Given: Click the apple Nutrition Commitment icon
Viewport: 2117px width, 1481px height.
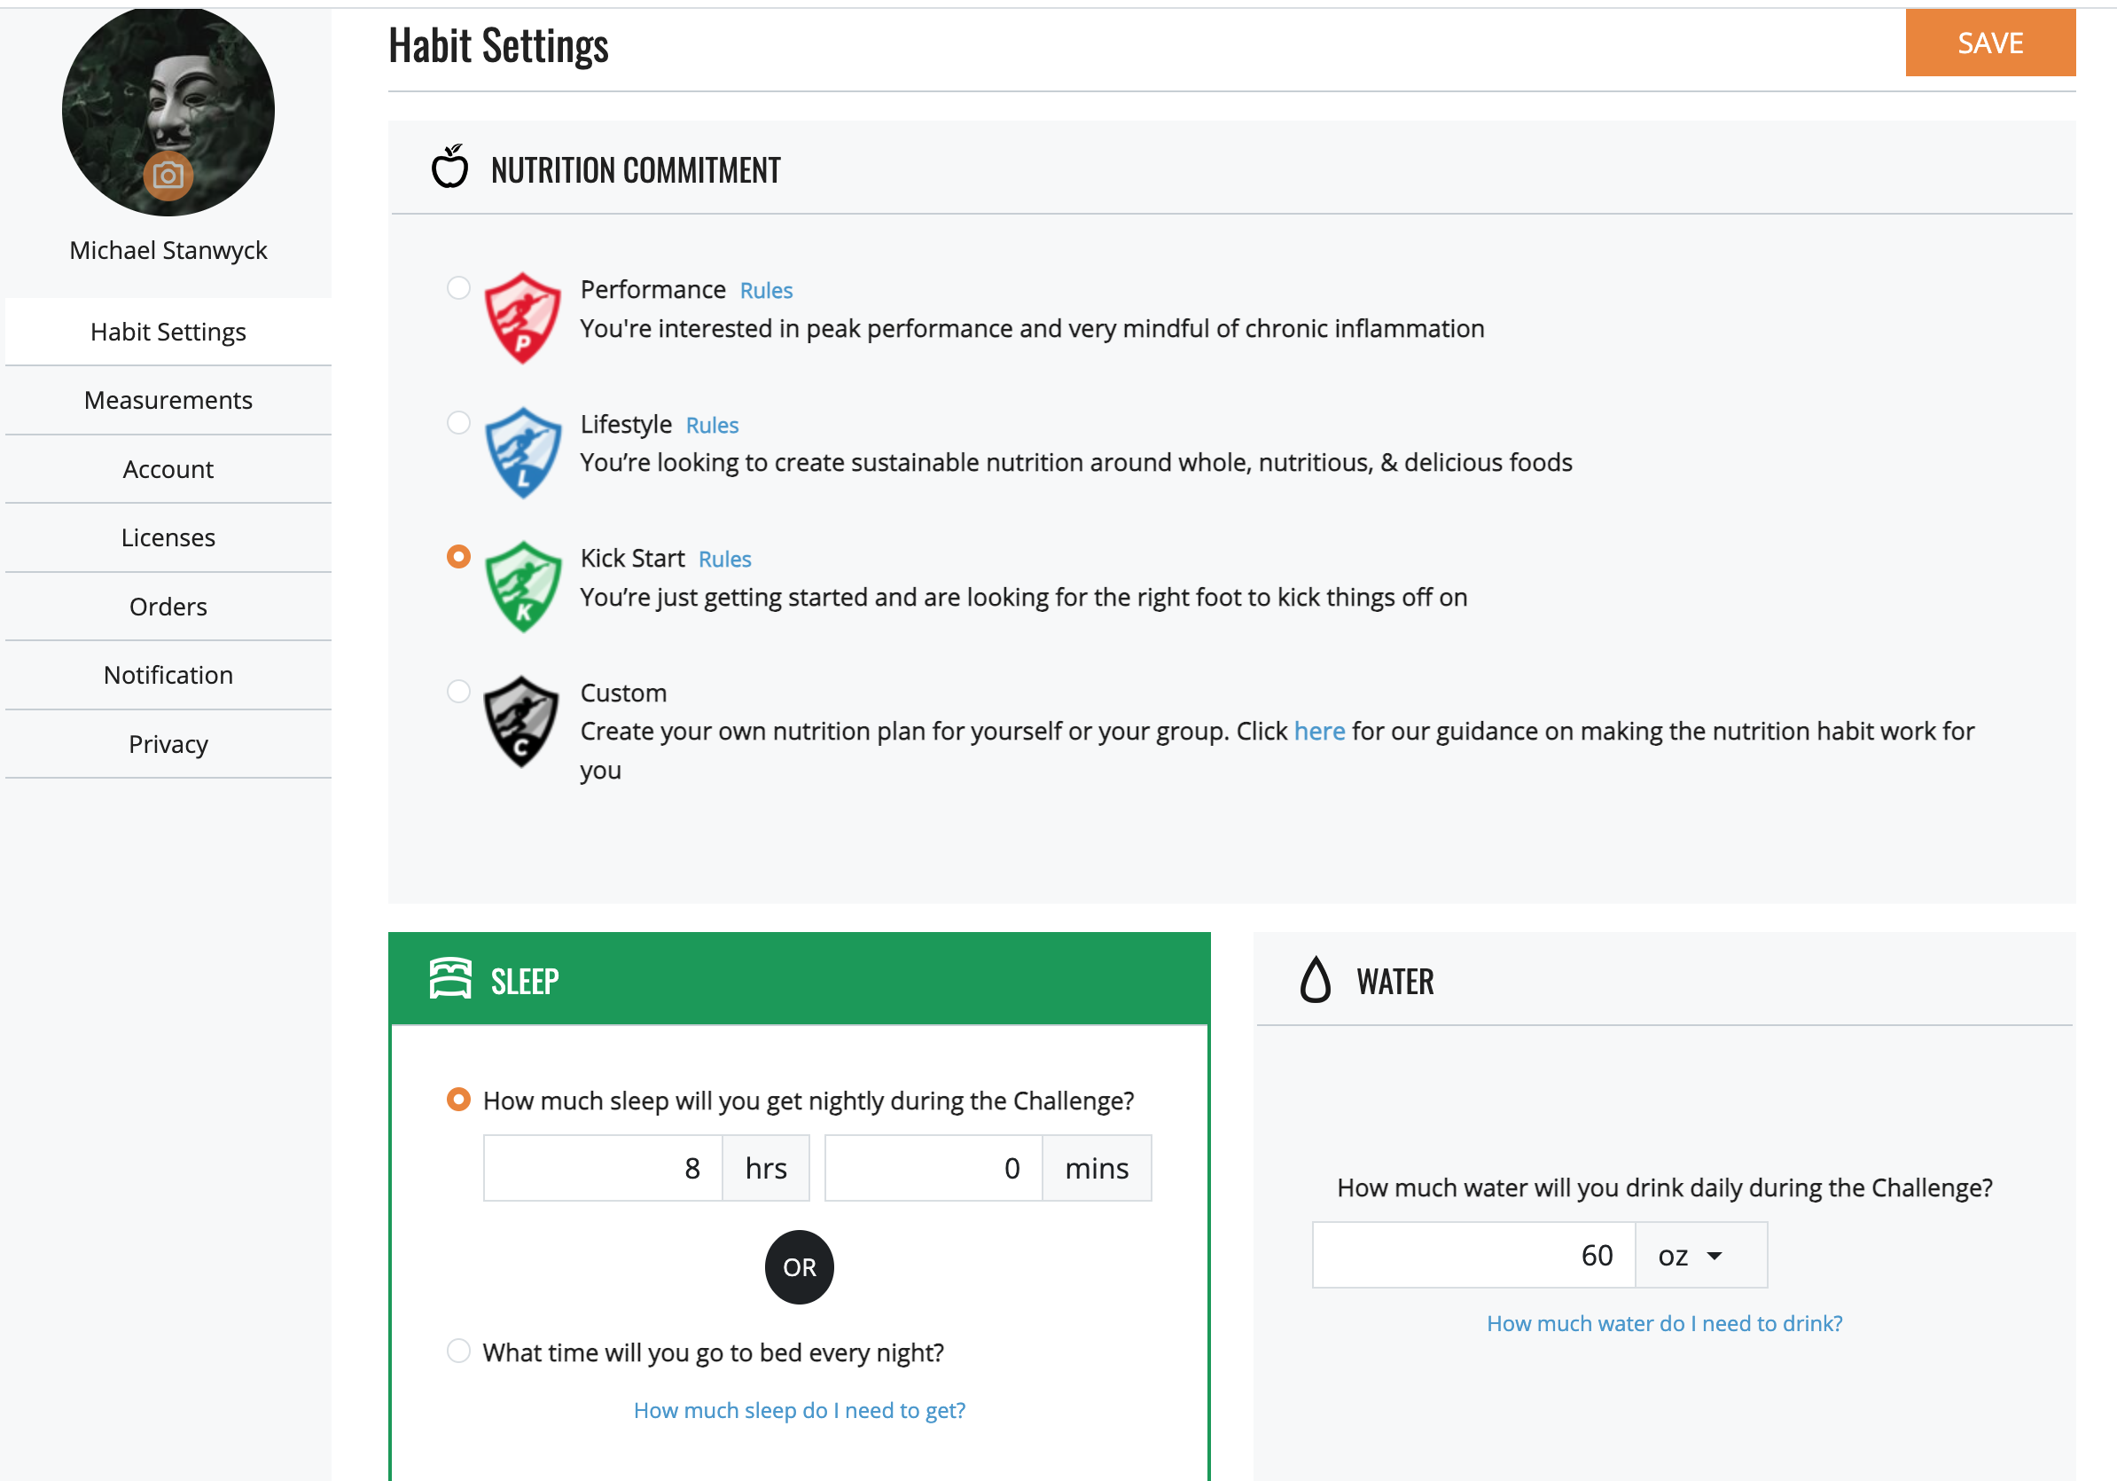Looking at the screenshot, I should pyautogui.click(x=450, y=168).
